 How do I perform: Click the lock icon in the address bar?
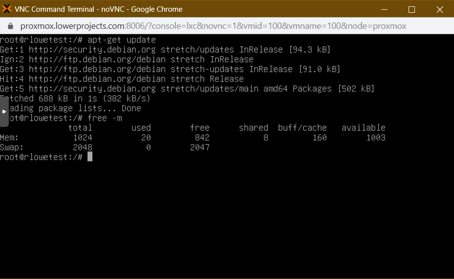pyautogui.click(x=10, y=26)
